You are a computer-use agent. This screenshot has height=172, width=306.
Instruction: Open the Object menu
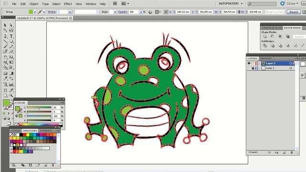tap(34, 4)
